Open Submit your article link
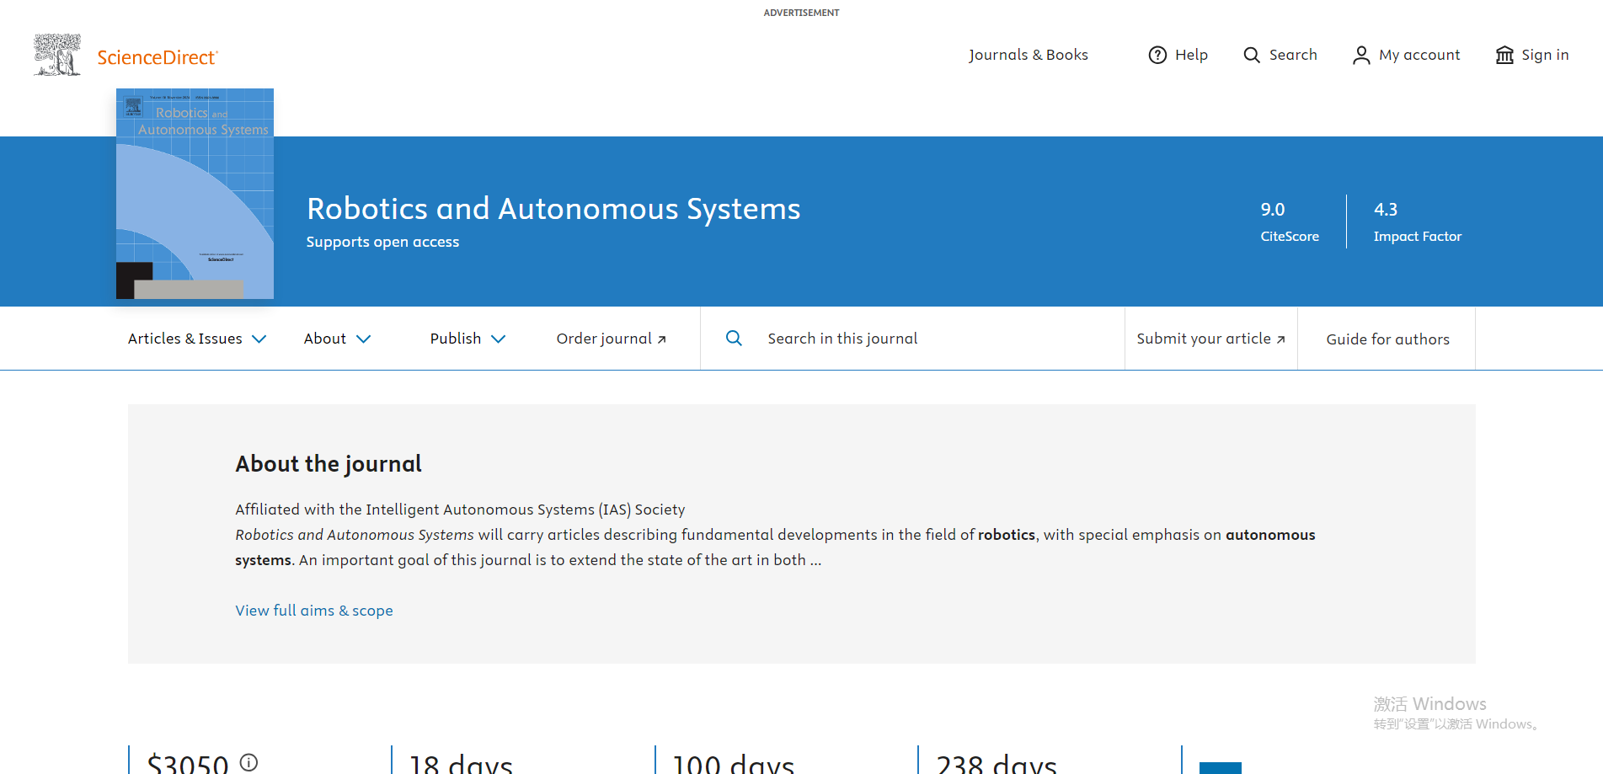Screen dimensions: 1603x774 coord(1210,339)
